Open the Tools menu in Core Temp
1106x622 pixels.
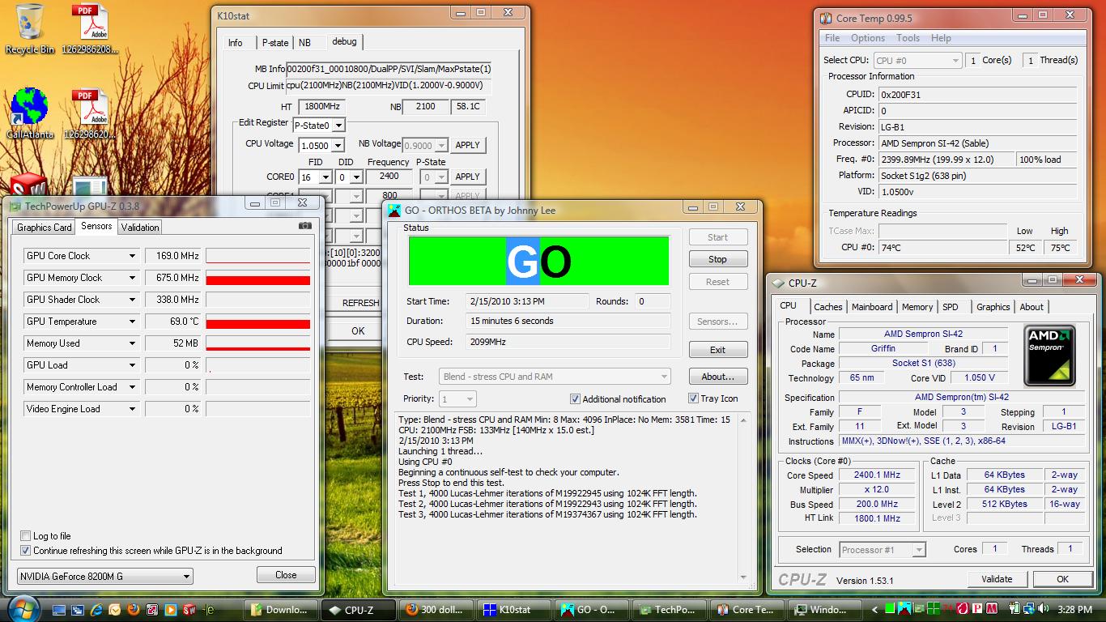(908, 38)
